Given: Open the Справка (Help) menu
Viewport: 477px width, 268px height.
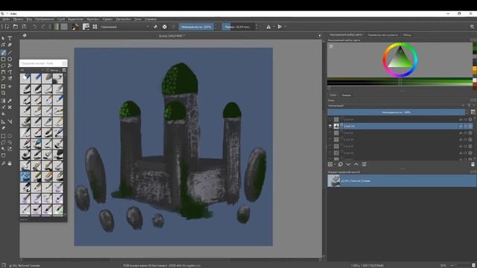Looking at the screenshot, I should coord(151,19).
